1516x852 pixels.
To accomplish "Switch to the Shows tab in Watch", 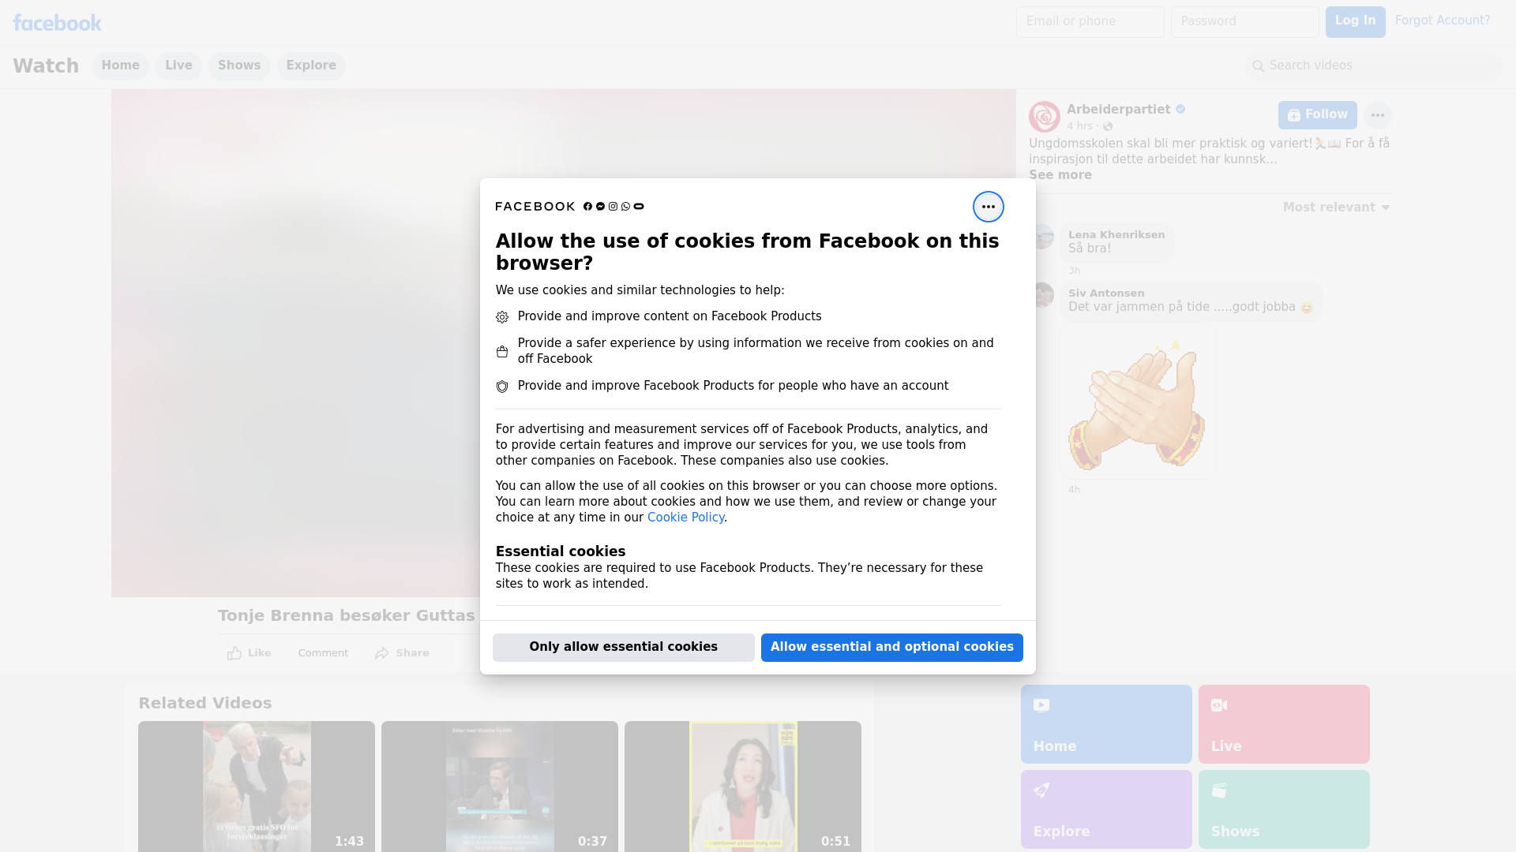I will pos(239,66).
